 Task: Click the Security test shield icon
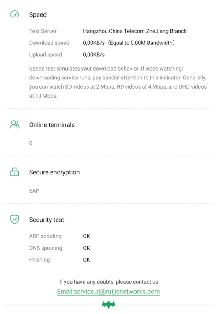pos(14,220)
